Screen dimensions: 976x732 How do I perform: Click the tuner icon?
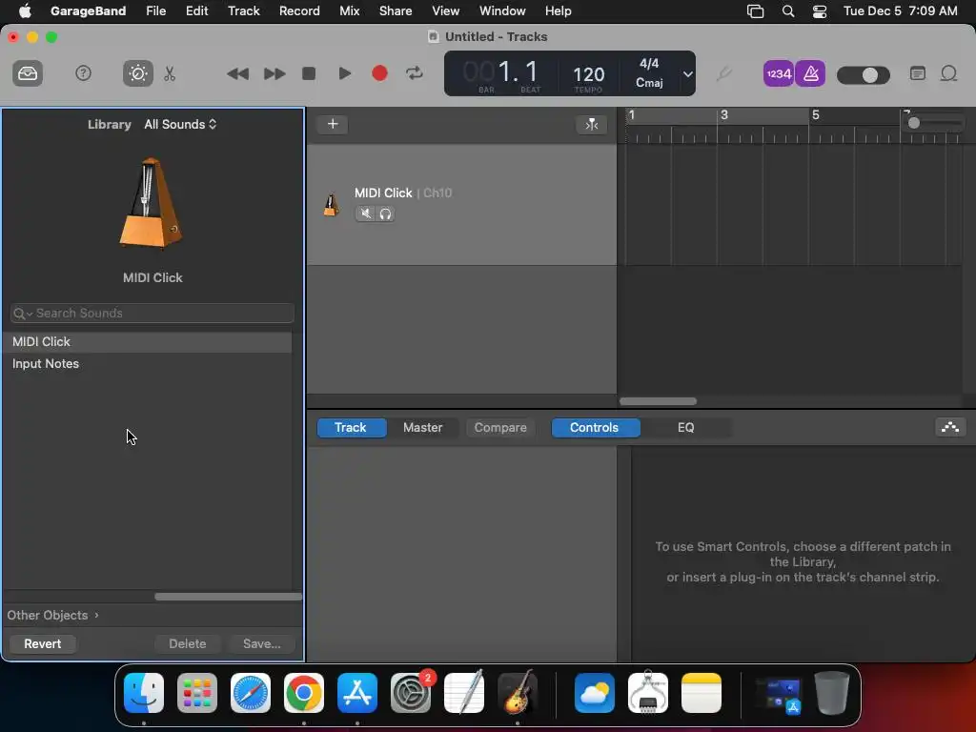(723, 73)
